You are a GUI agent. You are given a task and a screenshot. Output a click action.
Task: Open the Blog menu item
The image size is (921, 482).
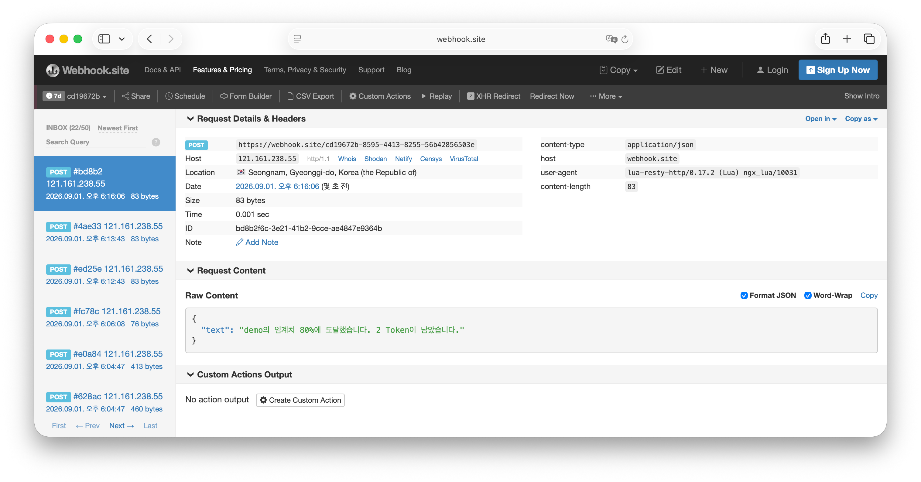pyautogui.click(x=404, y=70)
